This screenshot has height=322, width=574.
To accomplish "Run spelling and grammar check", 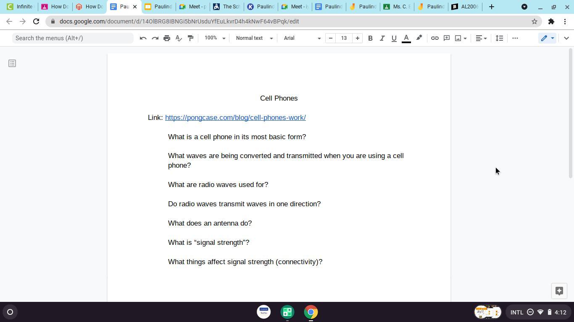I will coord(179,38).
